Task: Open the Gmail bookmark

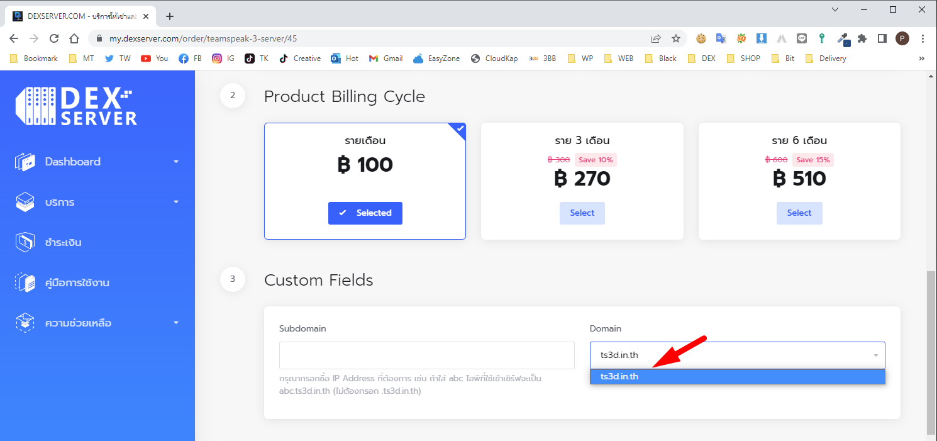Action: tap(385, 59)
